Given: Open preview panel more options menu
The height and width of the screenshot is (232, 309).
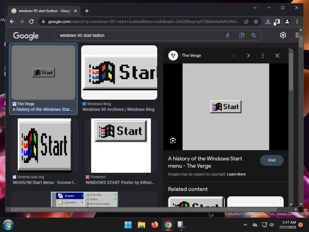Looking at the screenshot, I should (x=263, y=56).
